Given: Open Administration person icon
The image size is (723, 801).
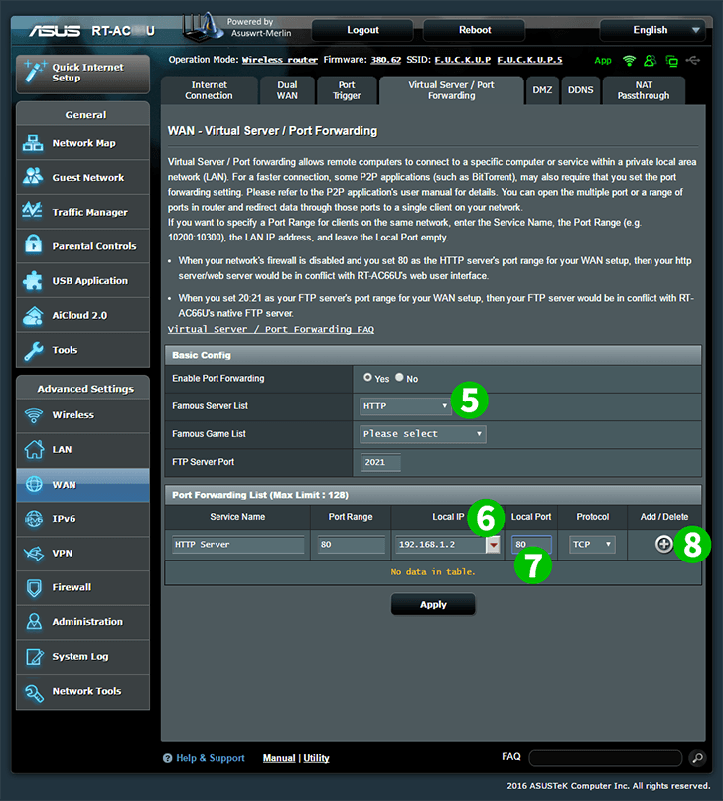Looking at the screenshot, I should [x=34, y=622].
